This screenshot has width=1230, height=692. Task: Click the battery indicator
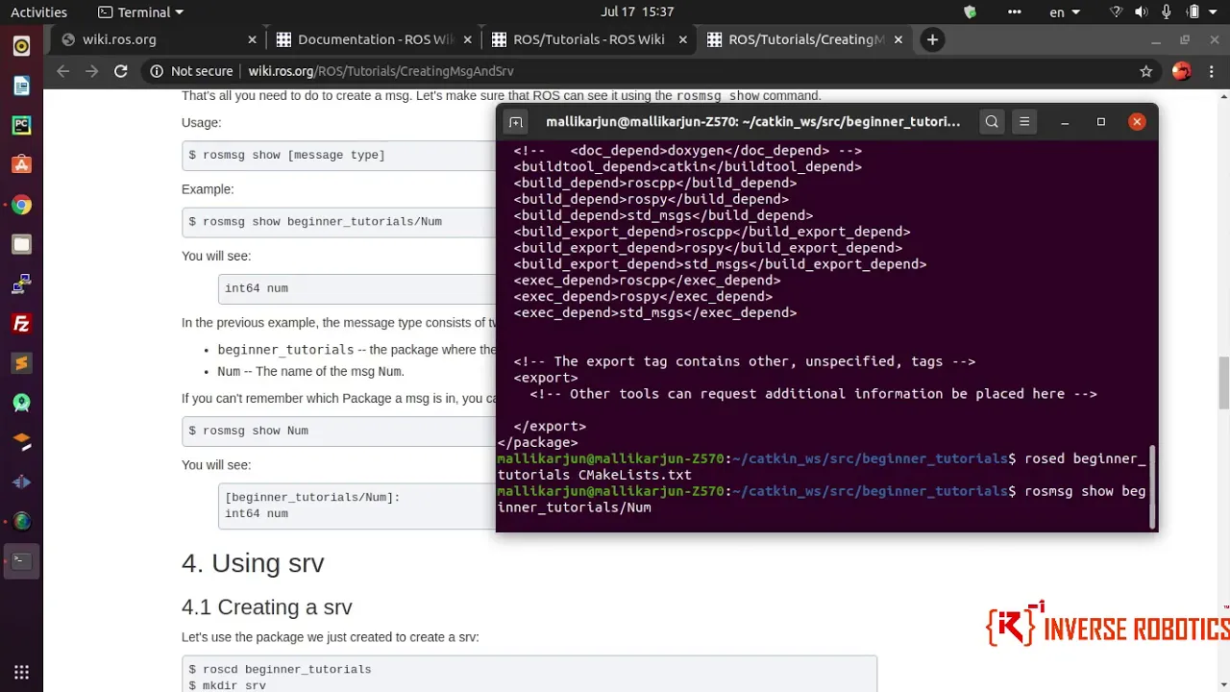[x=1193, y=12]
